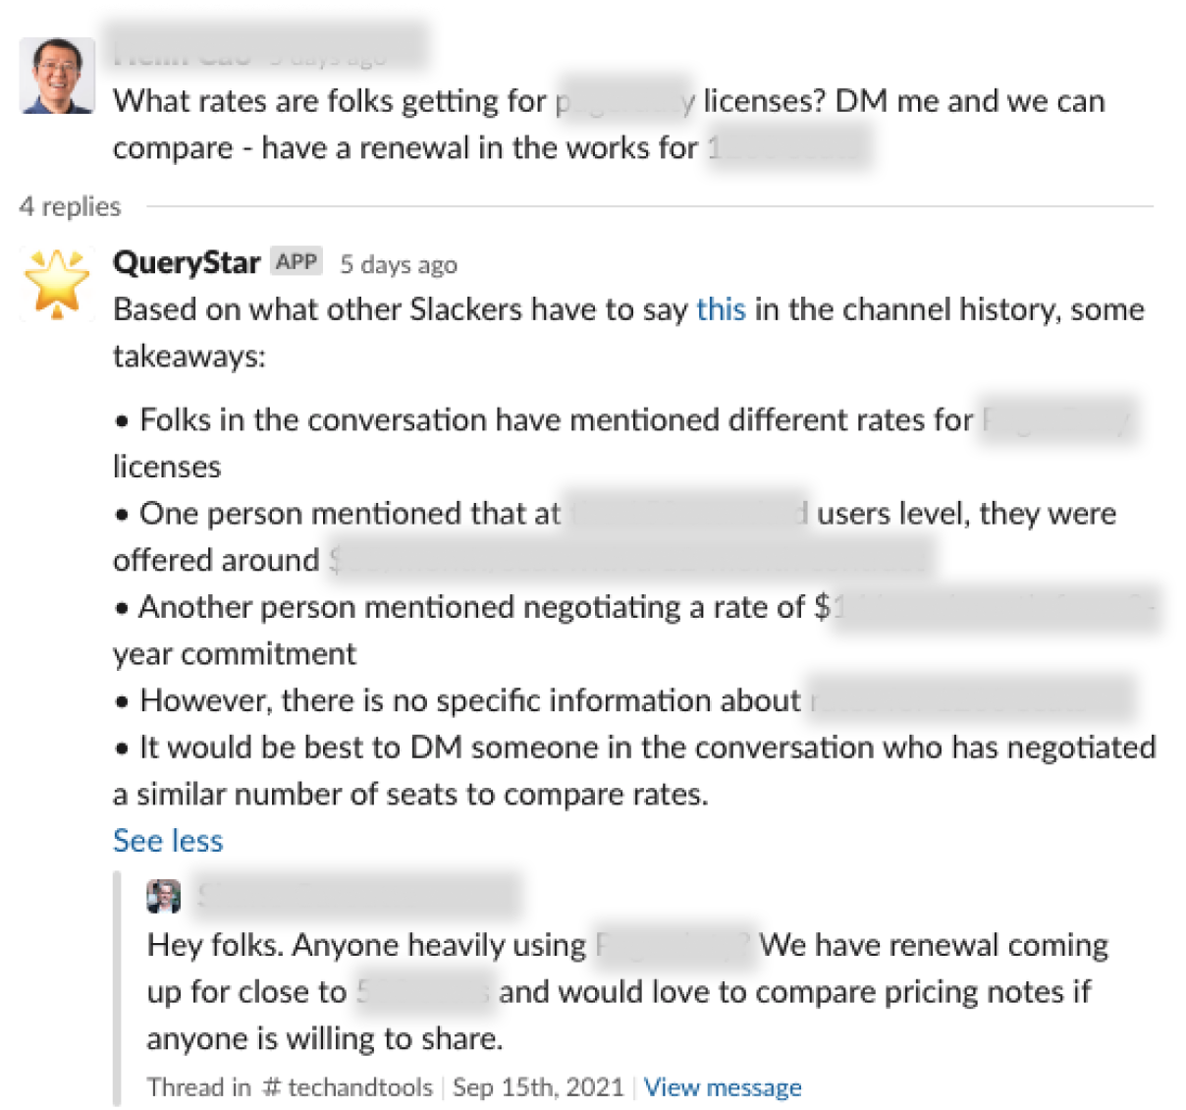
Task: Go to the # techandtools channel reference
Action: pyautogui.click(x=348, y=1087)
